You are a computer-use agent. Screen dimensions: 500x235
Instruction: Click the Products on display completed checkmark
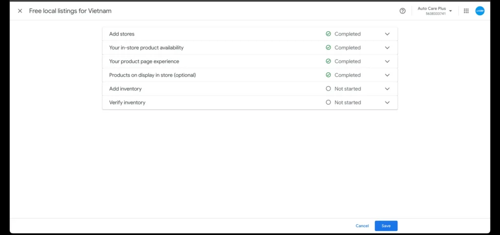[x=328, y=75]
